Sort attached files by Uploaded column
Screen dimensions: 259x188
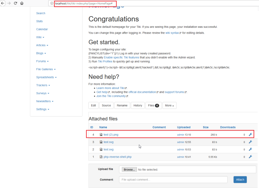[184, 127]
